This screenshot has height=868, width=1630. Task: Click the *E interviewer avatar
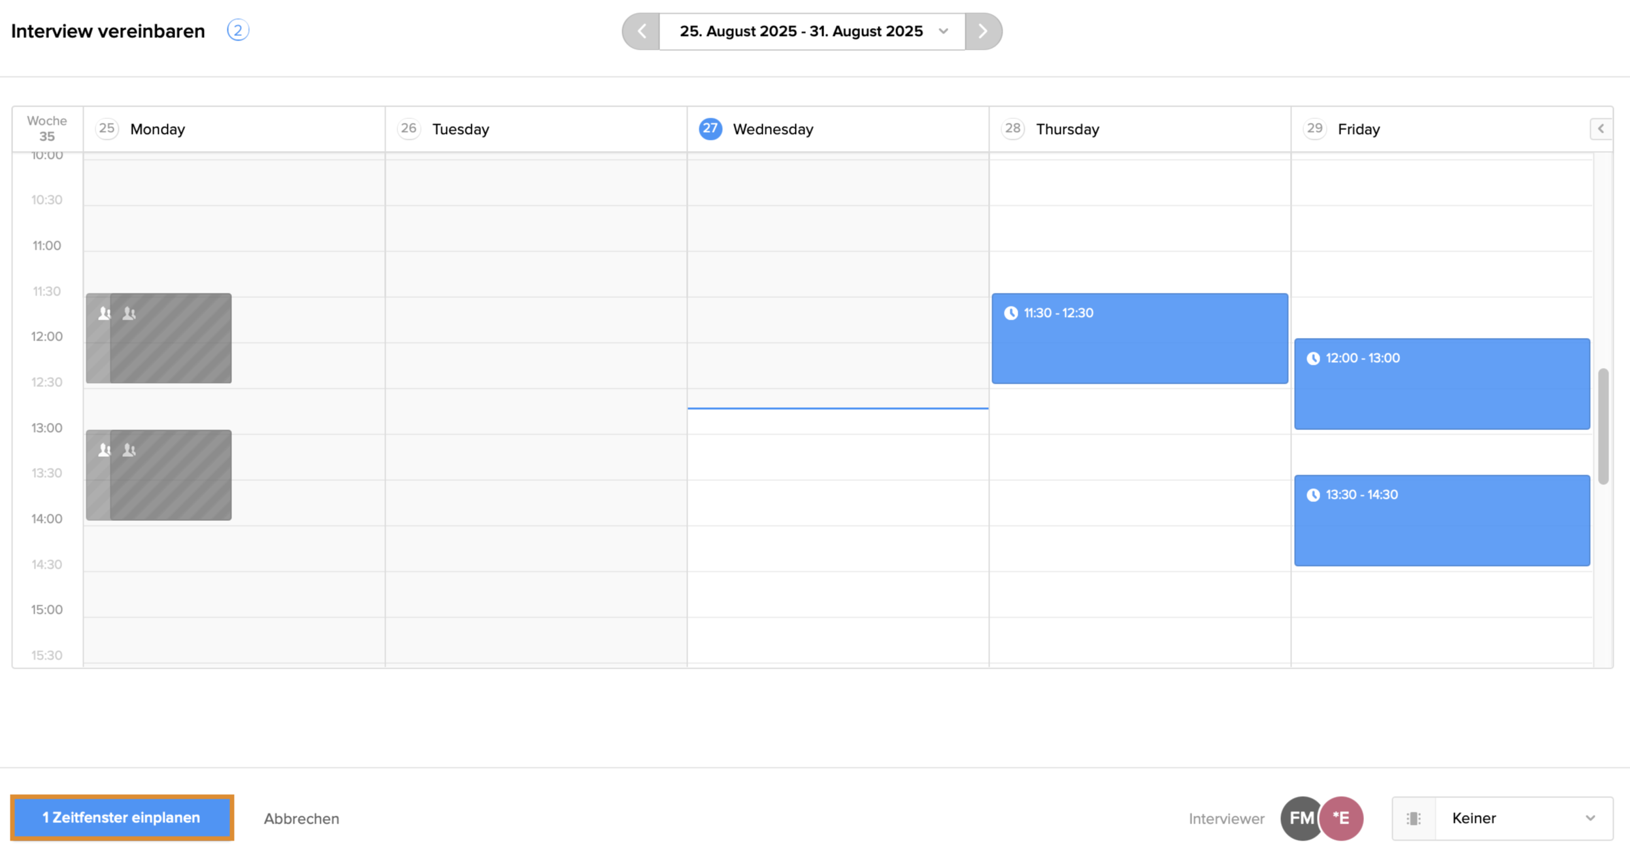point(1342,818)
